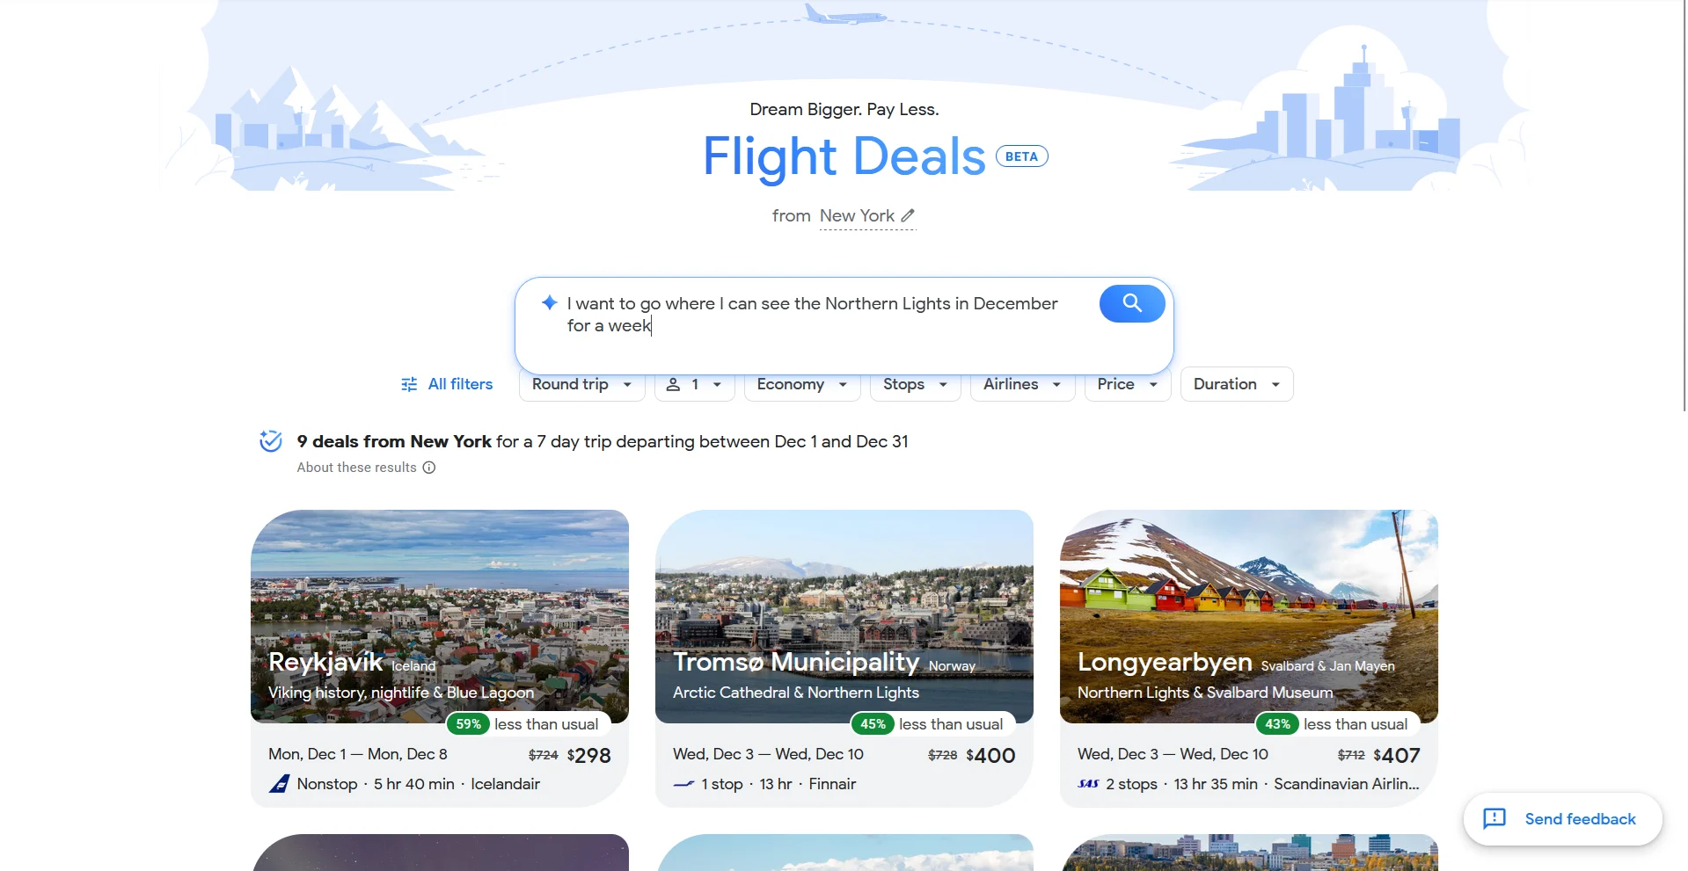Click the pencil icon next to New York
Screen dimensions: 1688x871
click(x=908, y=215)
